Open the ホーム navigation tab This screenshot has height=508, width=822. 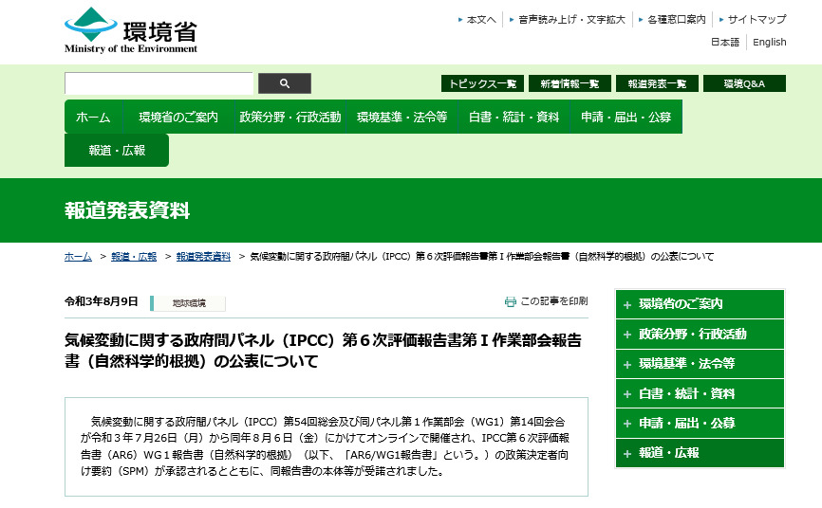93,117
